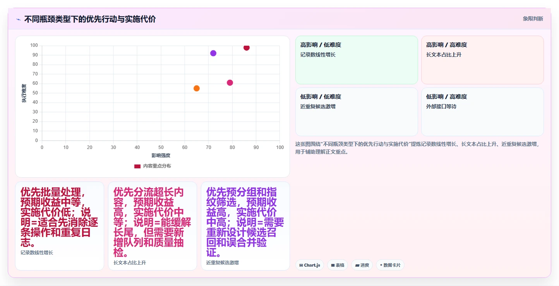Click the summary paragraph starting 这张图围绕
Viewport: 559px width, 286px height.
click(x=417, y=148)
